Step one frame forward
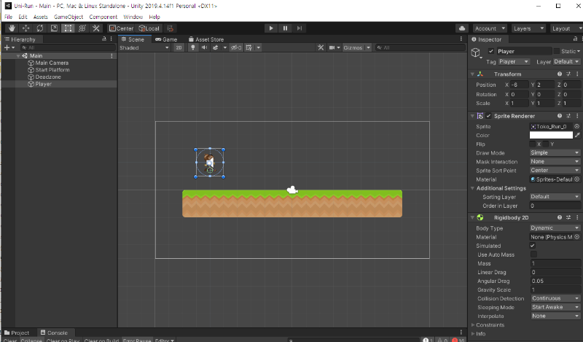The image size is (583, 342). pyautogui.click(x=300, y=28)
